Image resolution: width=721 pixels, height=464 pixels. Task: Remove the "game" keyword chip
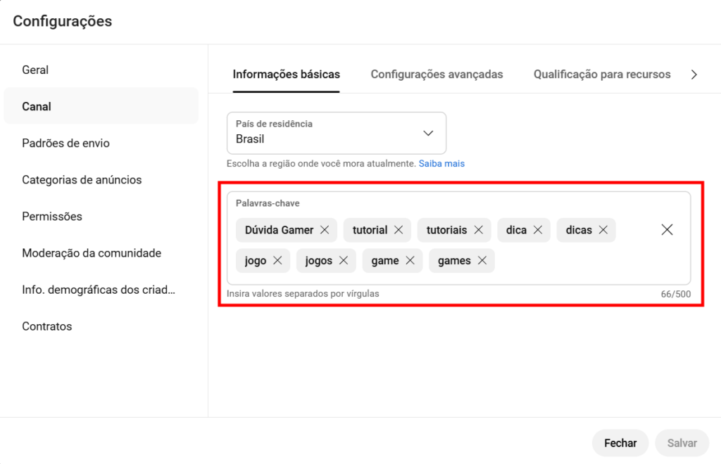[410, 261]
